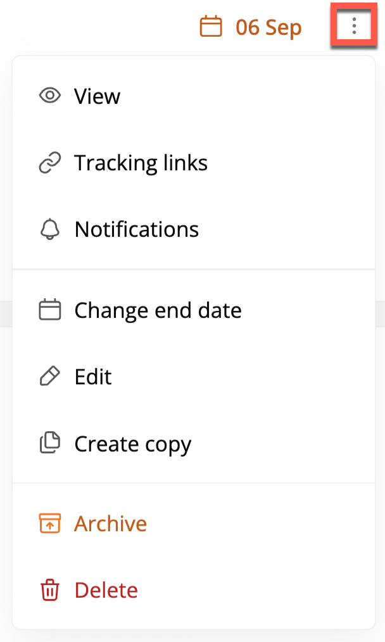Choose the Edit menu option
Screen dimensions: 385x642
point(93,377)
